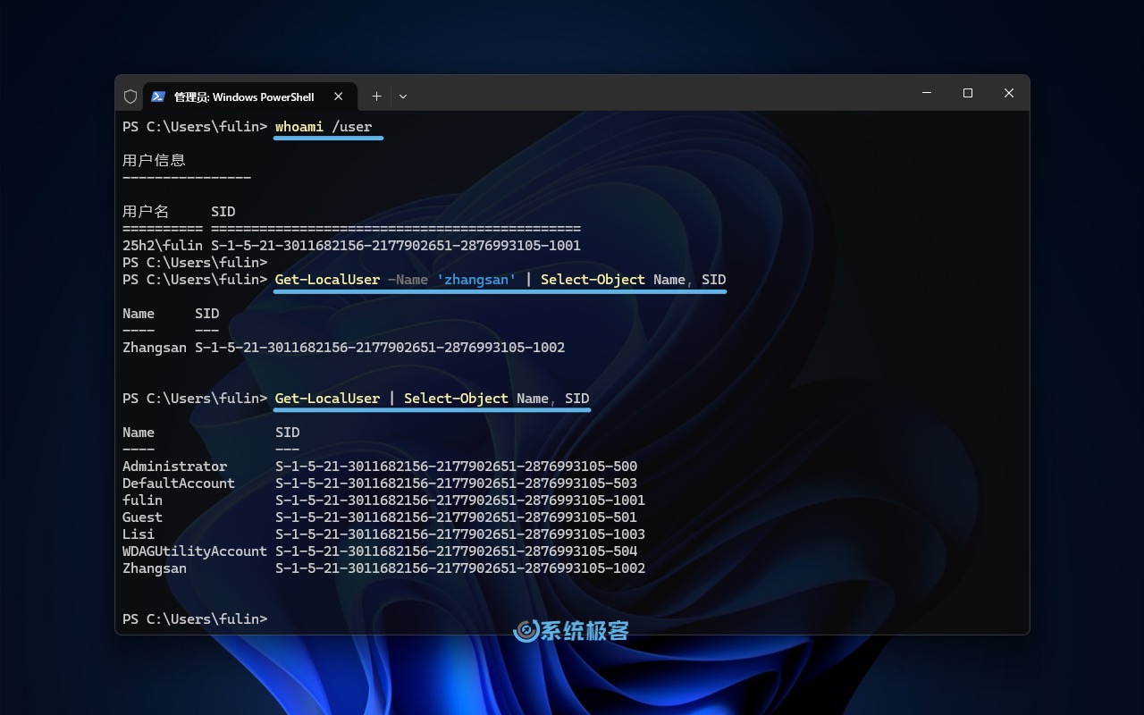The height and width of the screenshot is (715, 1144).
Task: Open the terminal tab dropdown menu
Action: [x=402, y=96]
